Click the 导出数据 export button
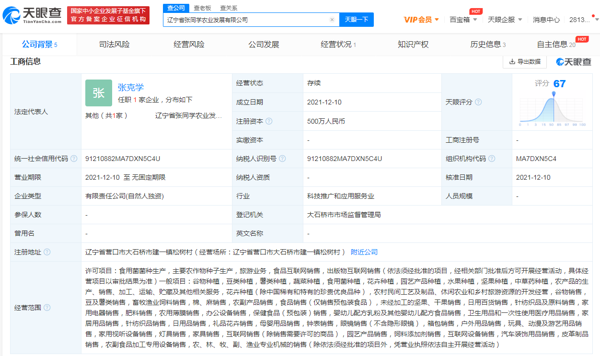 click(525, 62)
